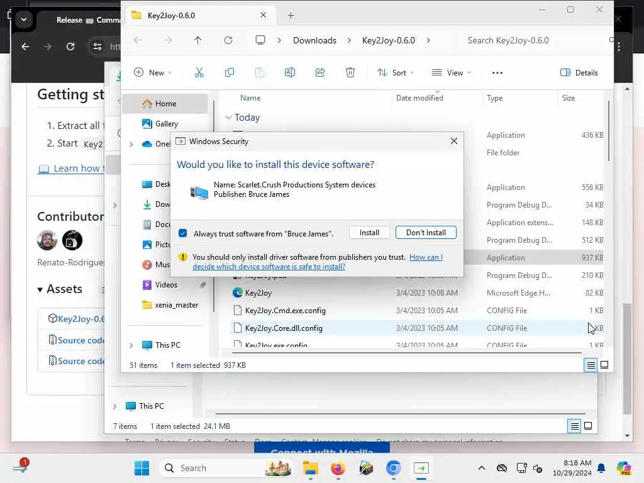The width and height of the screenshot is (644, 483).
Task: Switch to details list view icon in Key2Joy status bar
Action: coord(591,365)
